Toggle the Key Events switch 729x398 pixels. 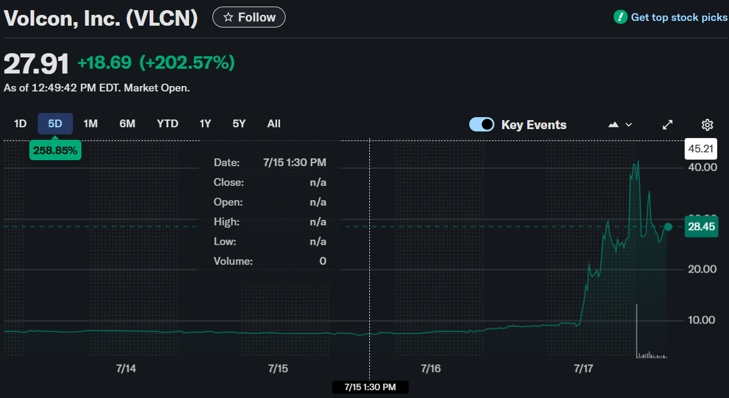click(482, 124)
